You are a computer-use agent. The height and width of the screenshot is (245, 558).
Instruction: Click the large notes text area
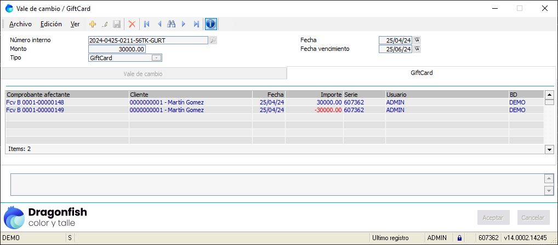pos(277,185)
